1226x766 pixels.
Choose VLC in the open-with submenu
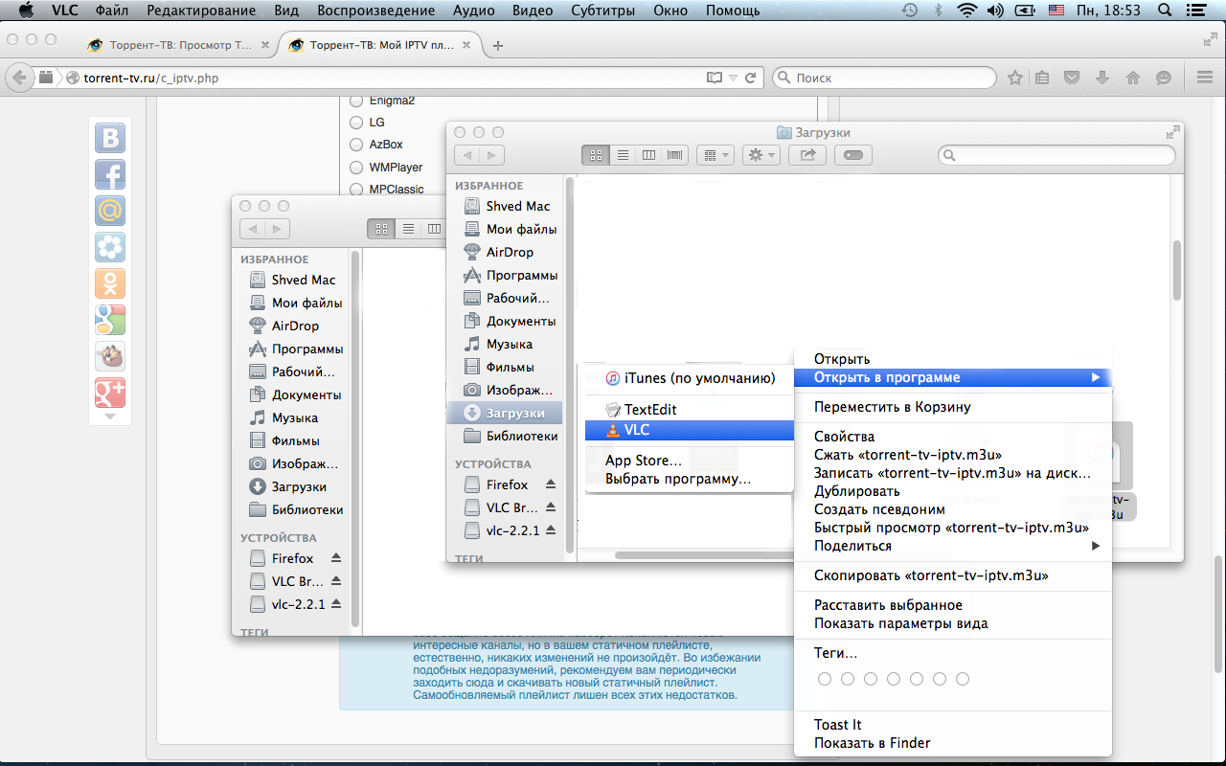(690, 430)
